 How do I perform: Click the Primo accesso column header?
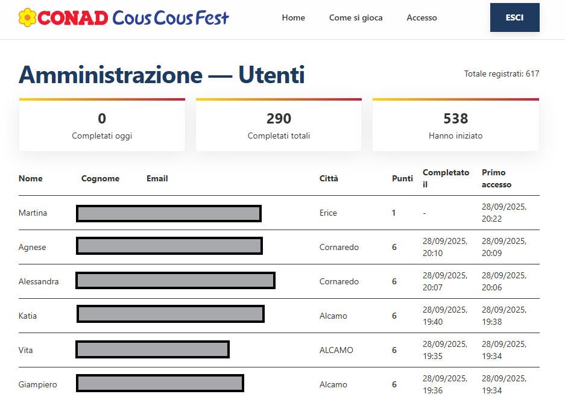tap(496, 178)
